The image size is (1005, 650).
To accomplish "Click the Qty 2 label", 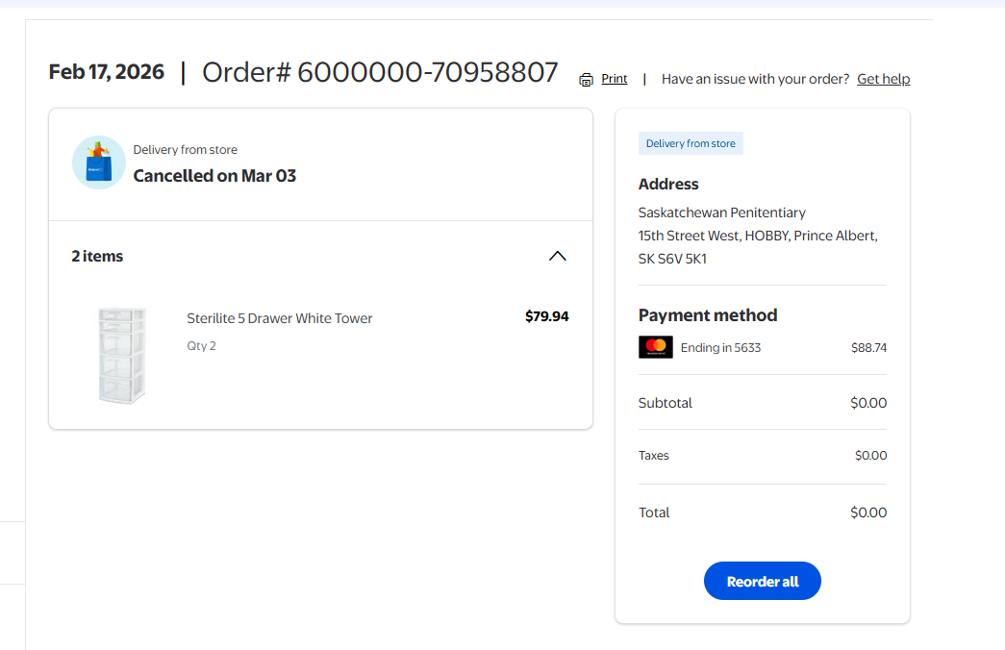I will (x=202, y=346).
